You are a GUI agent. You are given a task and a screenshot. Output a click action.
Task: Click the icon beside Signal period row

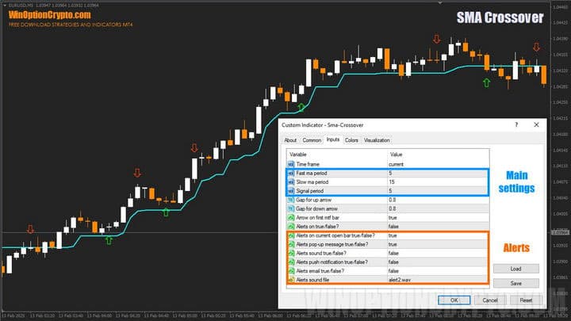coord(290,190)
